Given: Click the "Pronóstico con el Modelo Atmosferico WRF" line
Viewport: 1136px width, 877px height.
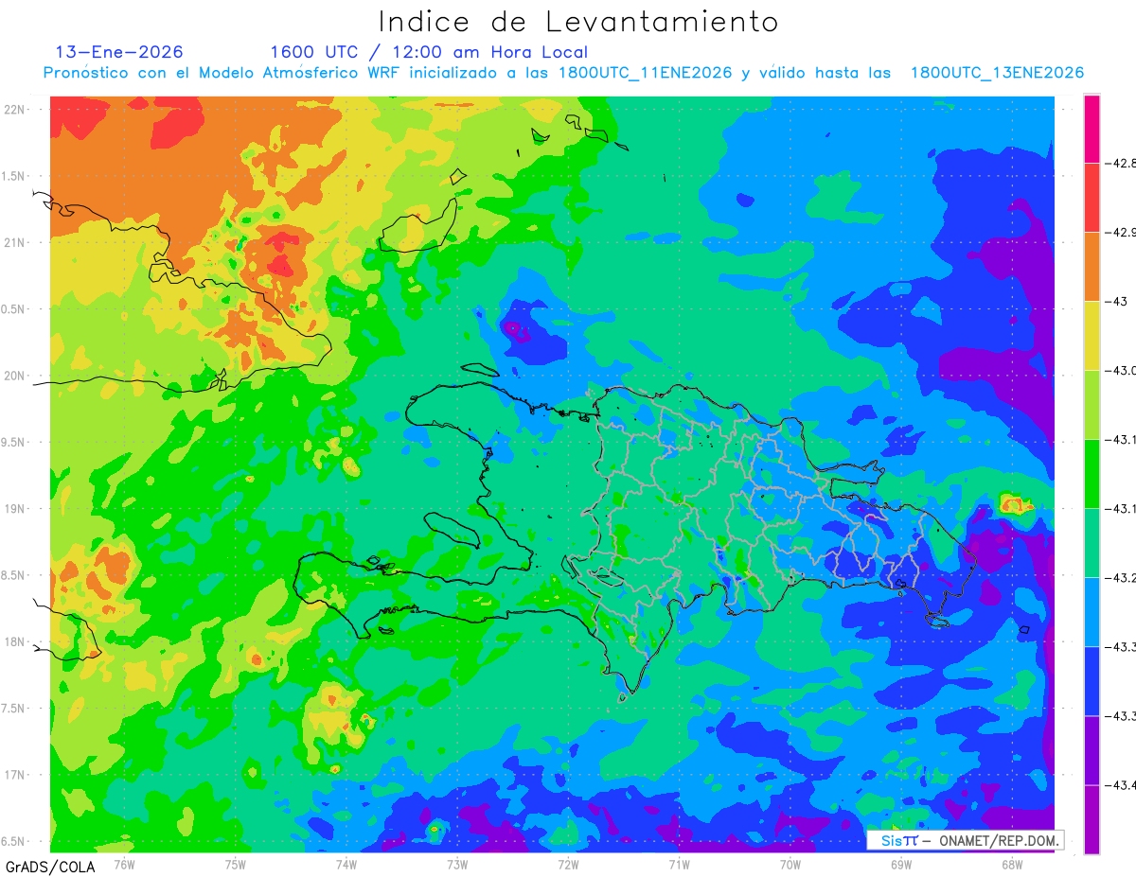Looking at the screenshot, I should [x=563, y=73].
